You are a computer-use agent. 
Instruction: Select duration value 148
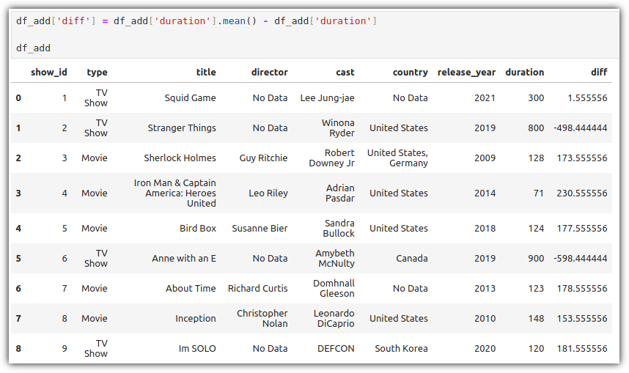tap(536, 319)
